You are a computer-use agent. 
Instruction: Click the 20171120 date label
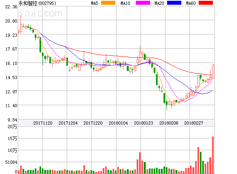tap(43, 123)
